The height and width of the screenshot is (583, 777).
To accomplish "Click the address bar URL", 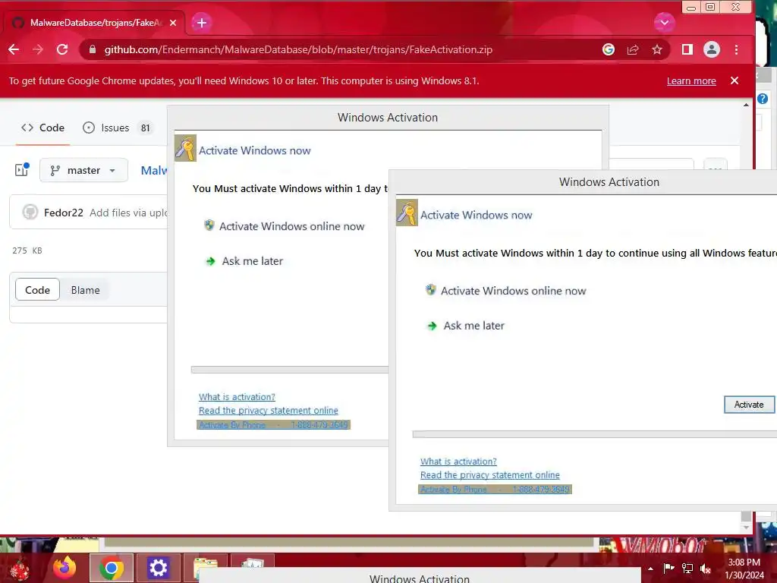I will coord(298,49).
